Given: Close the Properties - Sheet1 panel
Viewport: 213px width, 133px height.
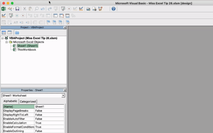Looking at the screenshot, I should [x=65, y=90].
